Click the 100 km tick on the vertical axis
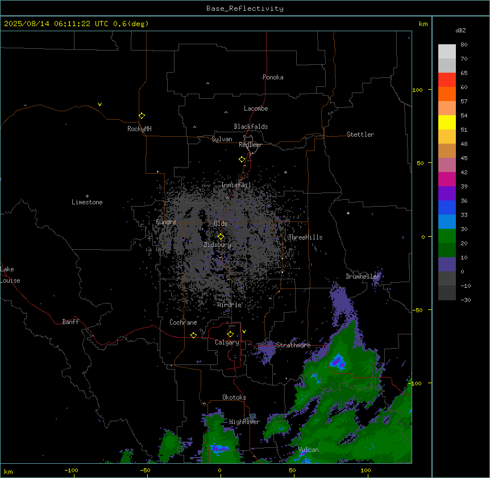490x478 pixels. tap(417, 90)
